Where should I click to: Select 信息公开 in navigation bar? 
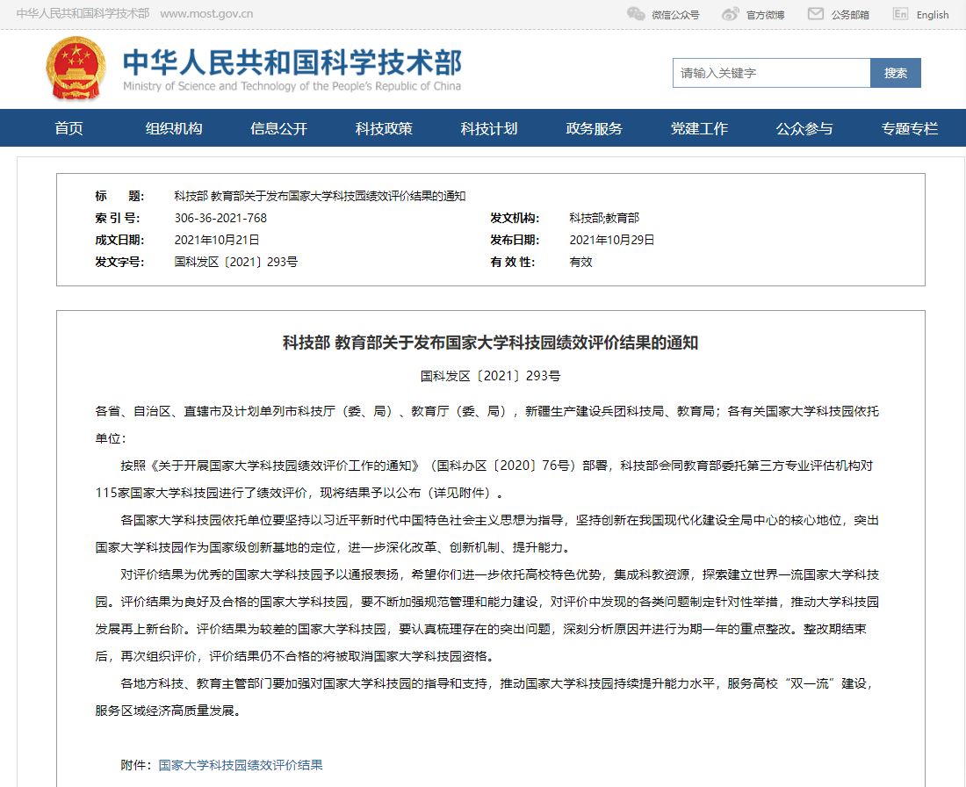coord(278,128)
